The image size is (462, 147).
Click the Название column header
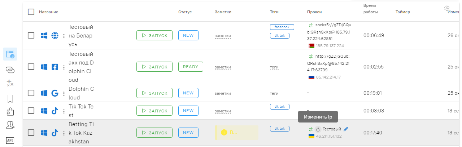tap(49, 12)
